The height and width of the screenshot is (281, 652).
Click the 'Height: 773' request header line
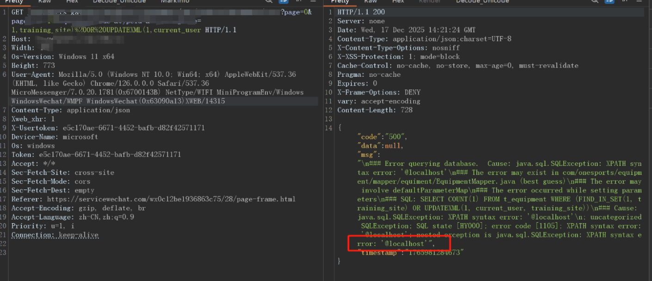pos(33,65)
